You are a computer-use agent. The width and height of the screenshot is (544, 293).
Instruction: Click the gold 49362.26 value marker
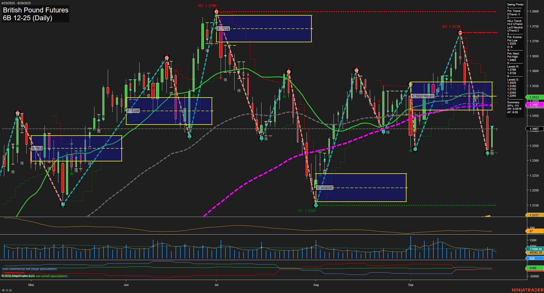pyautogui.click(x=534, y=252)
